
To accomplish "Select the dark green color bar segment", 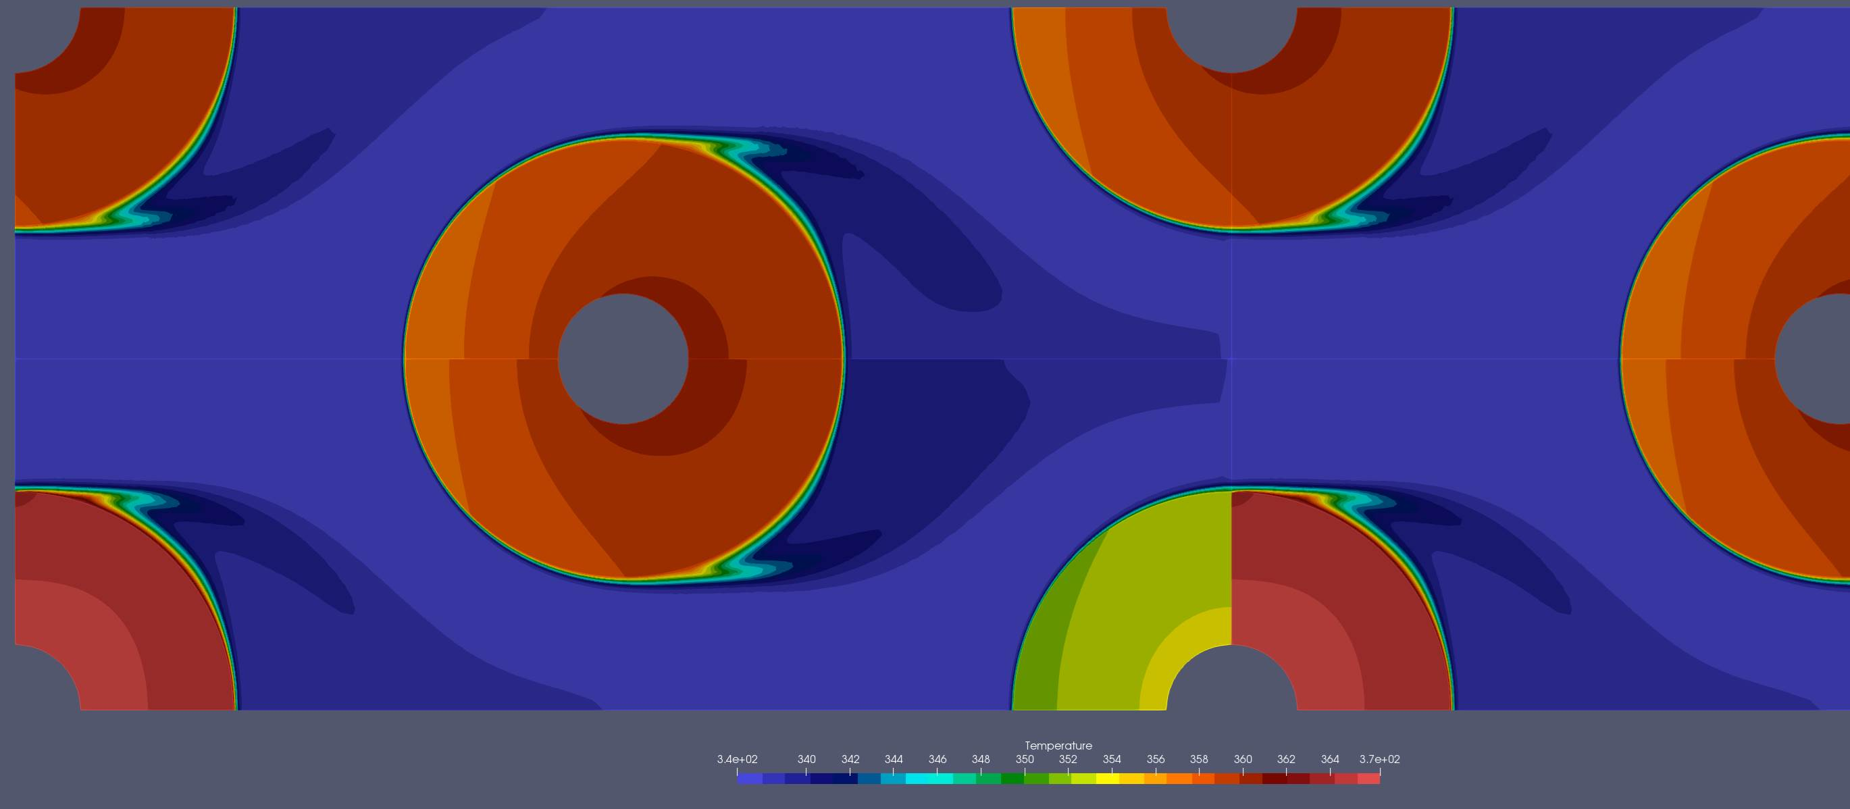I will [x=1012, y=779].
